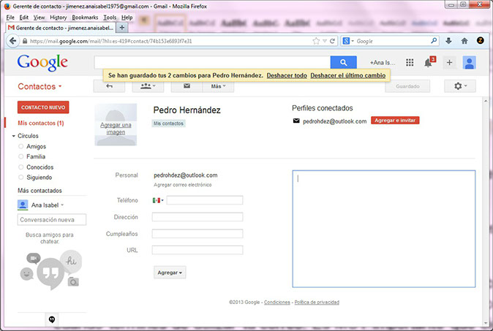The image size is (493, 331).
Task: Open the File menu
Action: tap(10, 18)
